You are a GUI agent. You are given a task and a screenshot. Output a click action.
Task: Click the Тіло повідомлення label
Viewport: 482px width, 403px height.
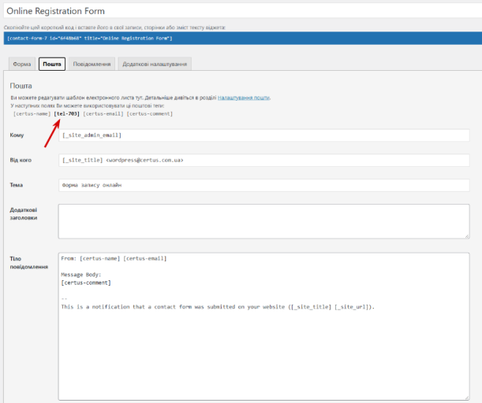tap(29, 263)
